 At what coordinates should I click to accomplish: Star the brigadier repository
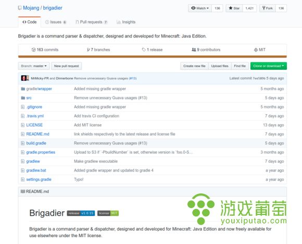tap(234, 8)
